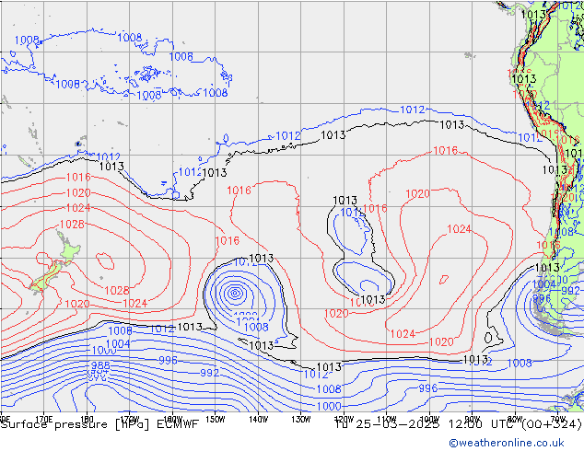The image size is (584, 451).
Task: Click the black 1013 label off the Colombia coast
Action: click(x=533, y=15)
